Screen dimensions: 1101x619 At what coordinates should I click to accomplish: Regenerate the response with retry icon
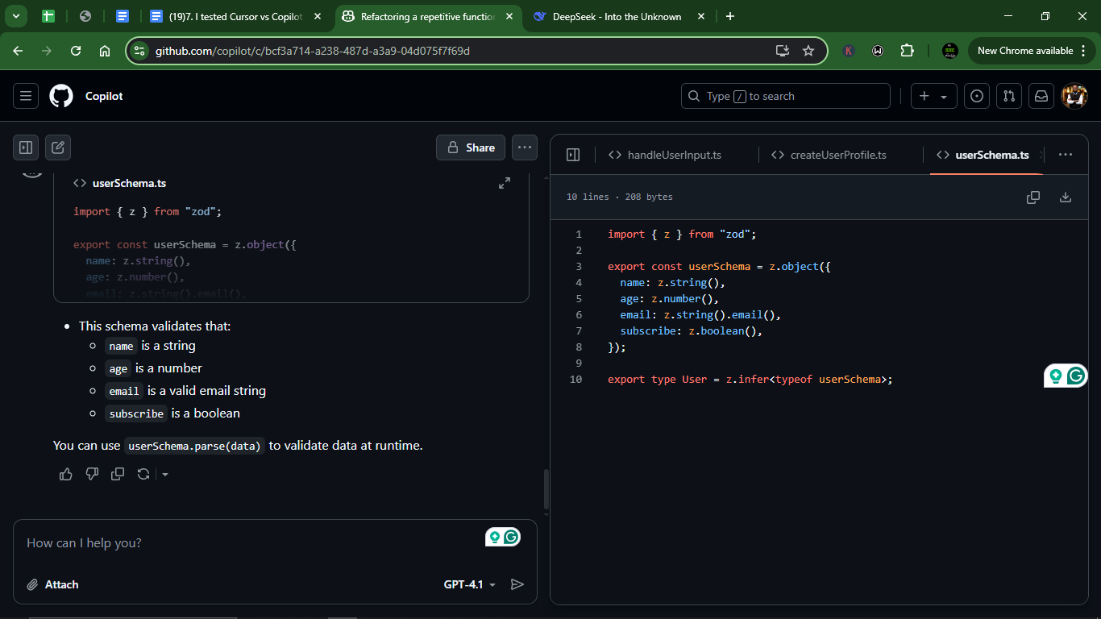coord(143,474)
